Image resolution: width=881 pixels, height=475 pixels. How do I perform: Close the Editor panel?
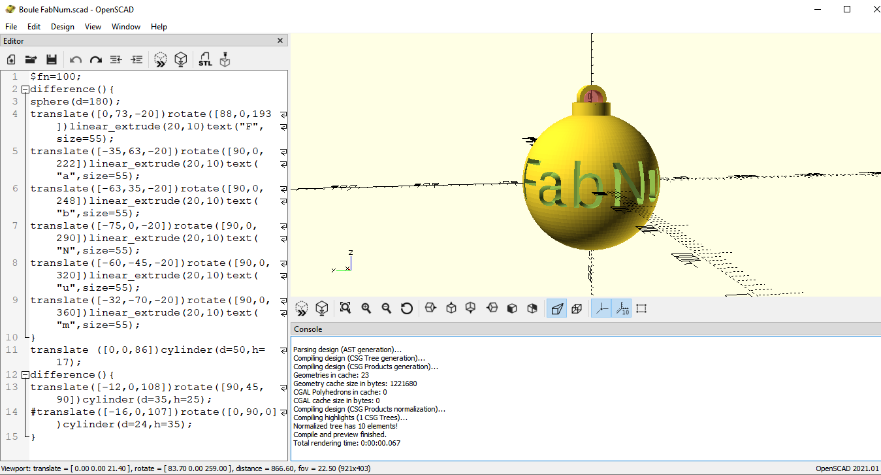280,41
